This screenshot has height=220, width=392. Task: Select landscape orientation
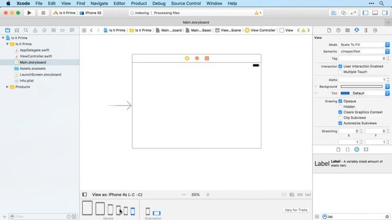tap(157, 213)
